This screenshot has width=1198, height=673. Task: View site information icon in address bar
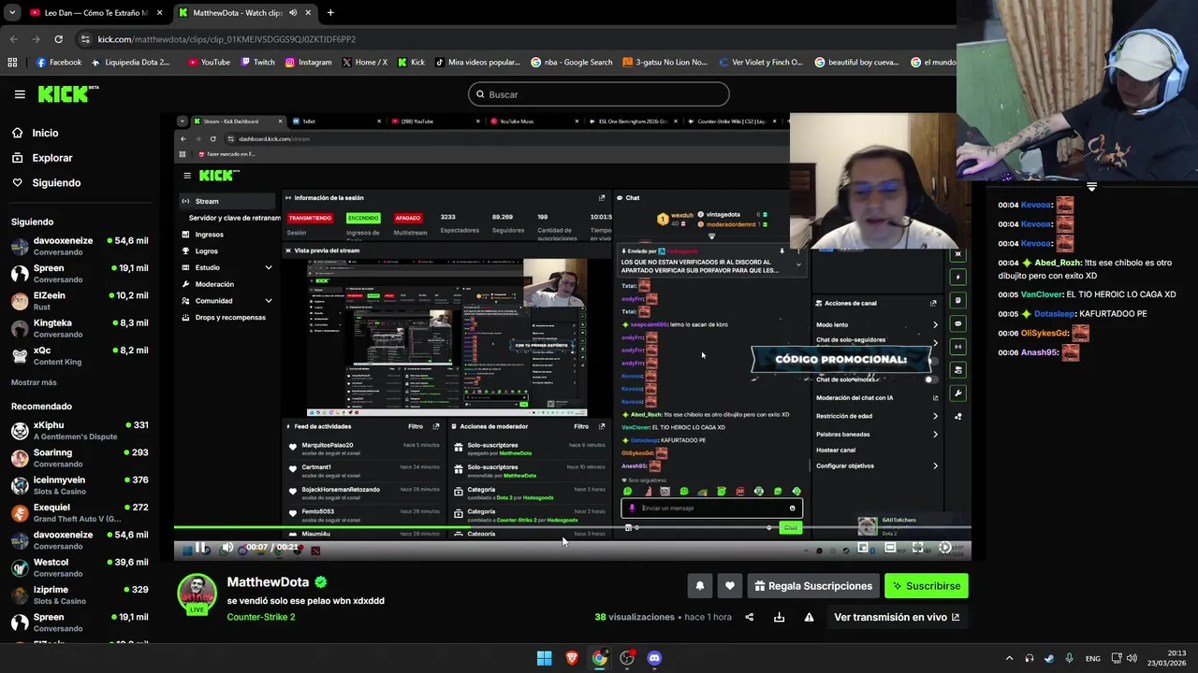point(86,39)
